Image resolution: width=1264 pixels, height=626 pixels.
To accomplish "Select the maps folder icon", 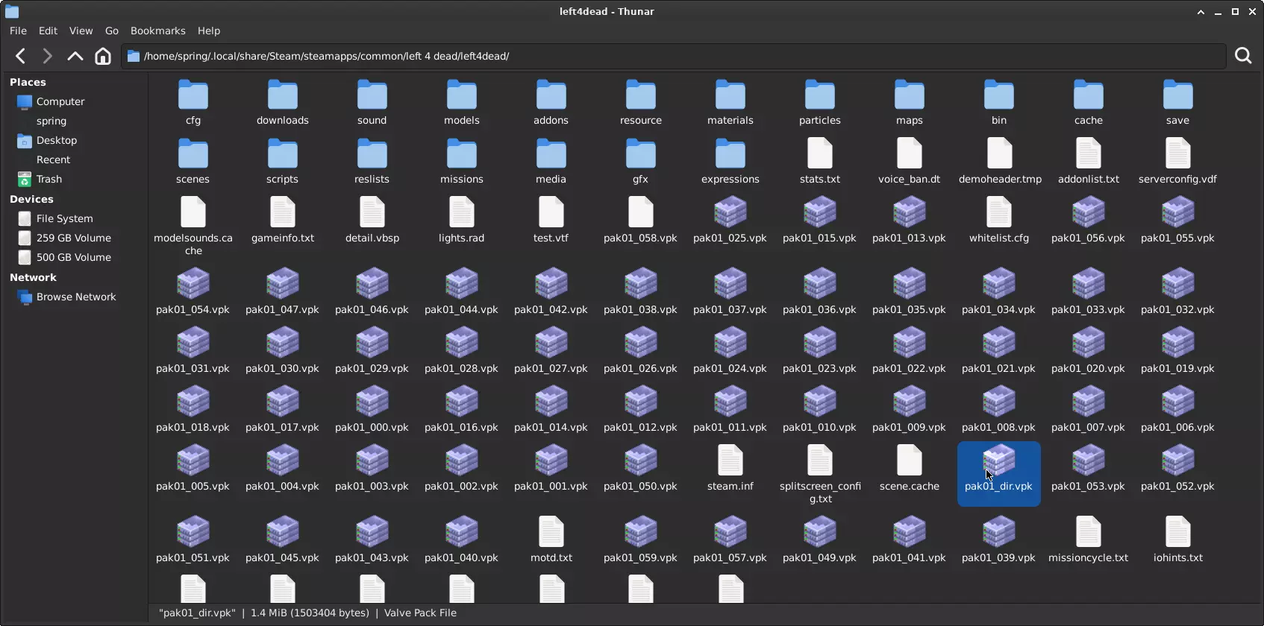I will tap(910, 95).
